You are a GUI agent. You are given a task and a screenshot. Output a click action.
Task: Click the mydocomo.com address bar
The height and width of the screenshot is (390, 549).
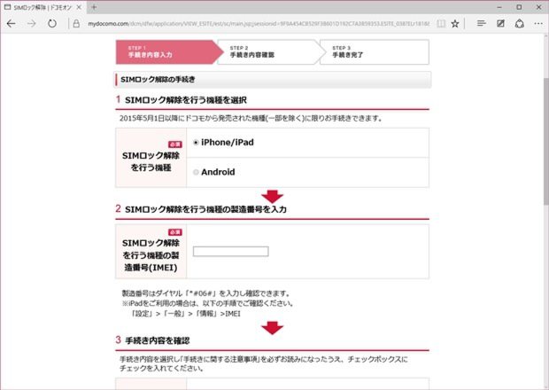(259, 23)
